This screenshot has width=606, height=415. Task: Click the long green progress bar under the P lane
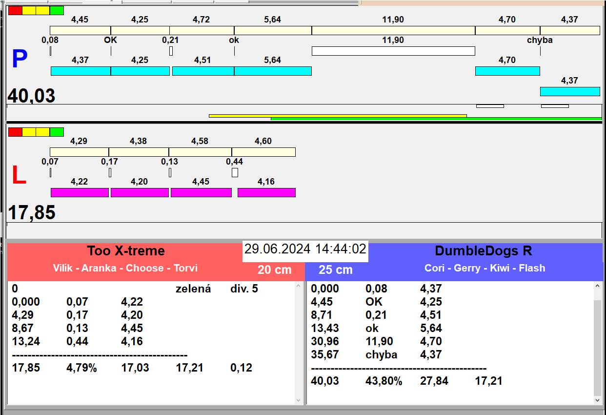click(x=436, y=119)
